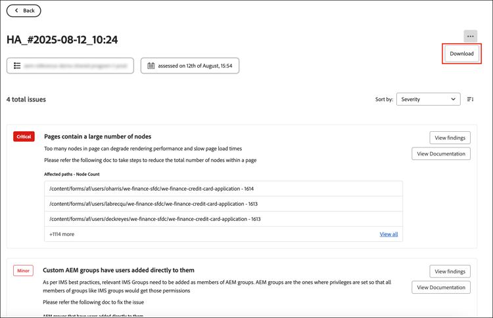The image size is (493, 318).
Task: Click the Back button
Action: pos(24,10)
